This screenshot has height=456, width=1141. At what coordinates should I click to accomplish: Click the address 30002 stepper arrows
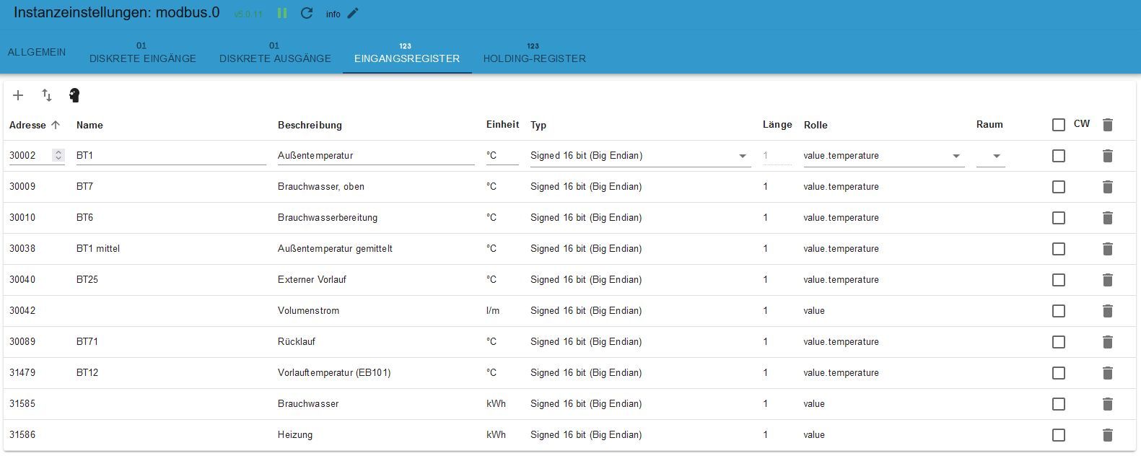[58, 156]
